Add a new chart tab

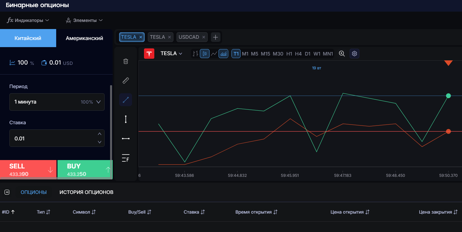pos(216,37)
